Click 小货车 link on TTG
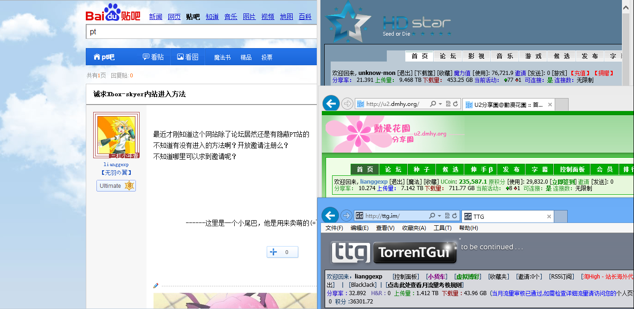The height and width of the screenshot is (309, 634). (x=437, y=277)
